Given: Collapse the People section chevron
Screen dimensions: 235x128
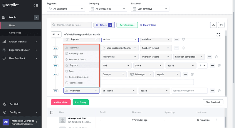Looking at the screenshot, I should pos(36,18).
